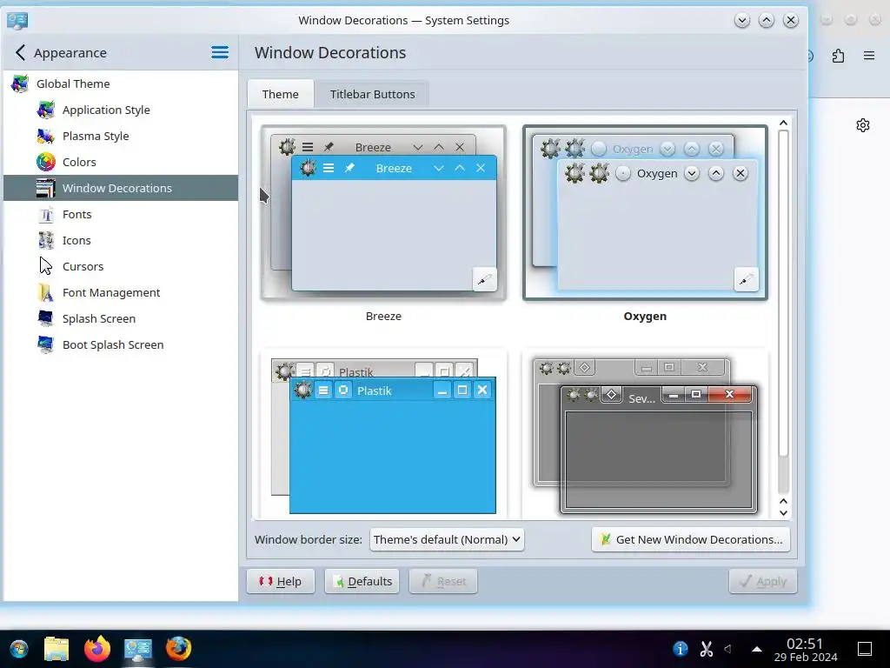Click the Global Theme icon
Viewport: 890px width, 668px height.
pos(20,83)
